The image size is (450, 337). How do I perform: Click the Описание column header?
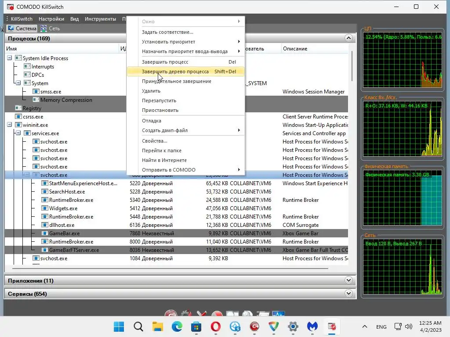315,49
